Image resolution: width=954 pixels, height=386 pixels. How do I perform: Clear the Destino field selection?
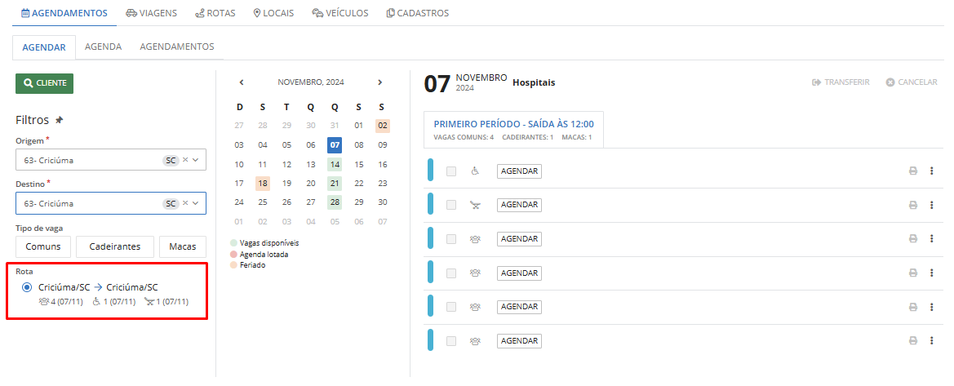[x=185, y=203]
